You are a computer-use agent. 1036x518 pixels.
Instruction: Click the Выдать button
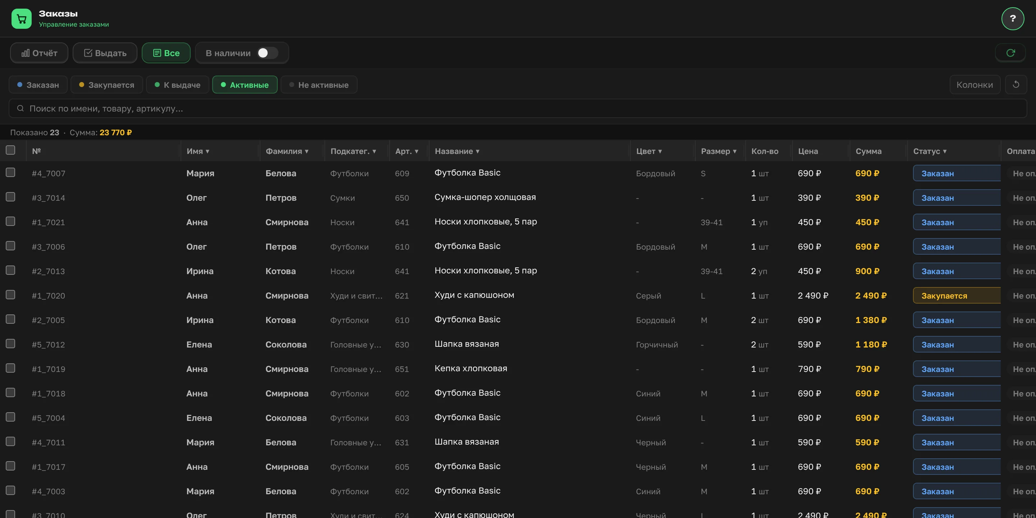pyautogui.click(x=105, y=53)
